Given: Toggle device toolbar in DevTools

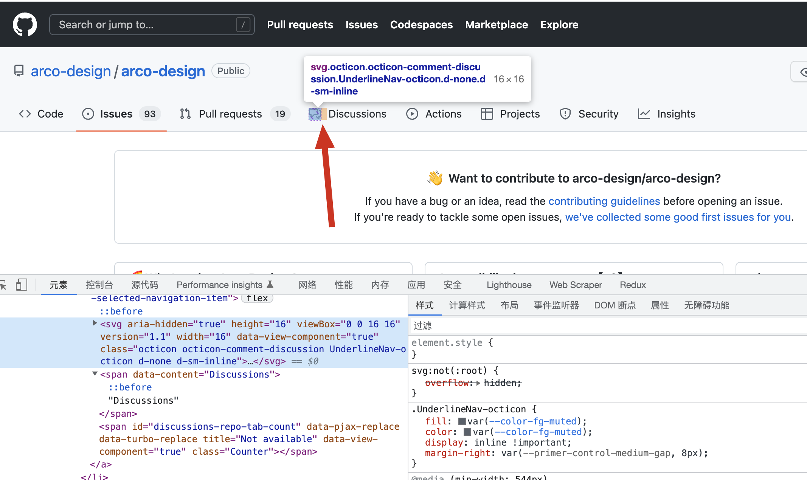Looking at the screenshot, I should 22,285.
